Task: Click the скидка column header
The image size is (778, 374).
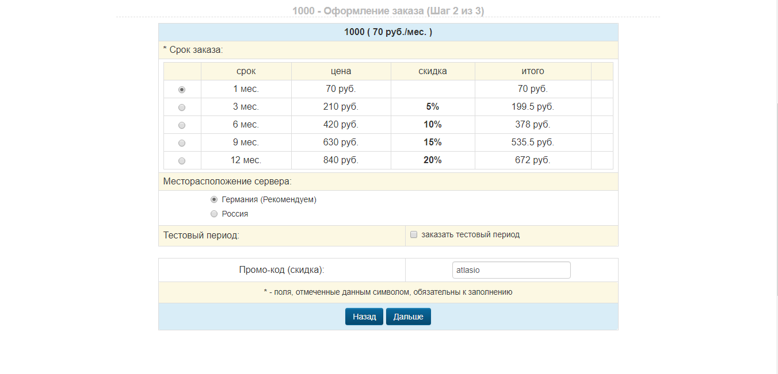Action: tap(432, 71)
